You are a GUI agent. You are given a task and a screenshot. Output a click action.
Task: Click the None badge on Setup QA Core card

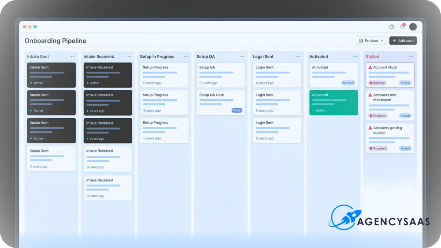click(237, 110)
